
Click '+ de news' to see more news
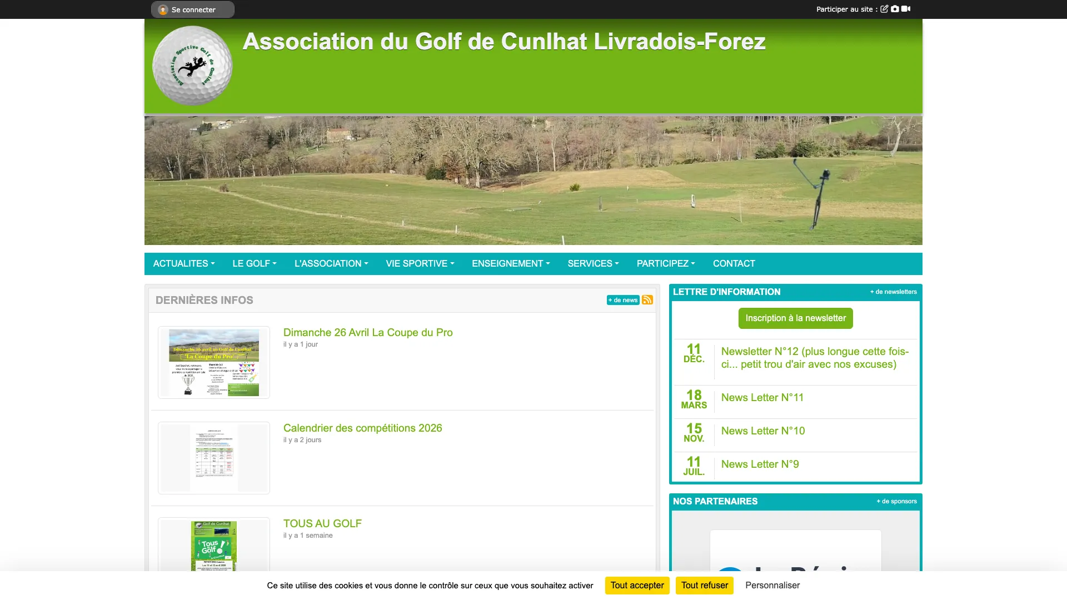623,299
